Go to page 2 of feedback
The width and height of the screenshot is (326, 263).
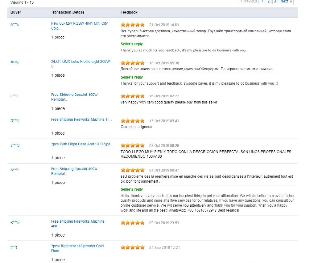pyautogui.click(x=269, y=2)
